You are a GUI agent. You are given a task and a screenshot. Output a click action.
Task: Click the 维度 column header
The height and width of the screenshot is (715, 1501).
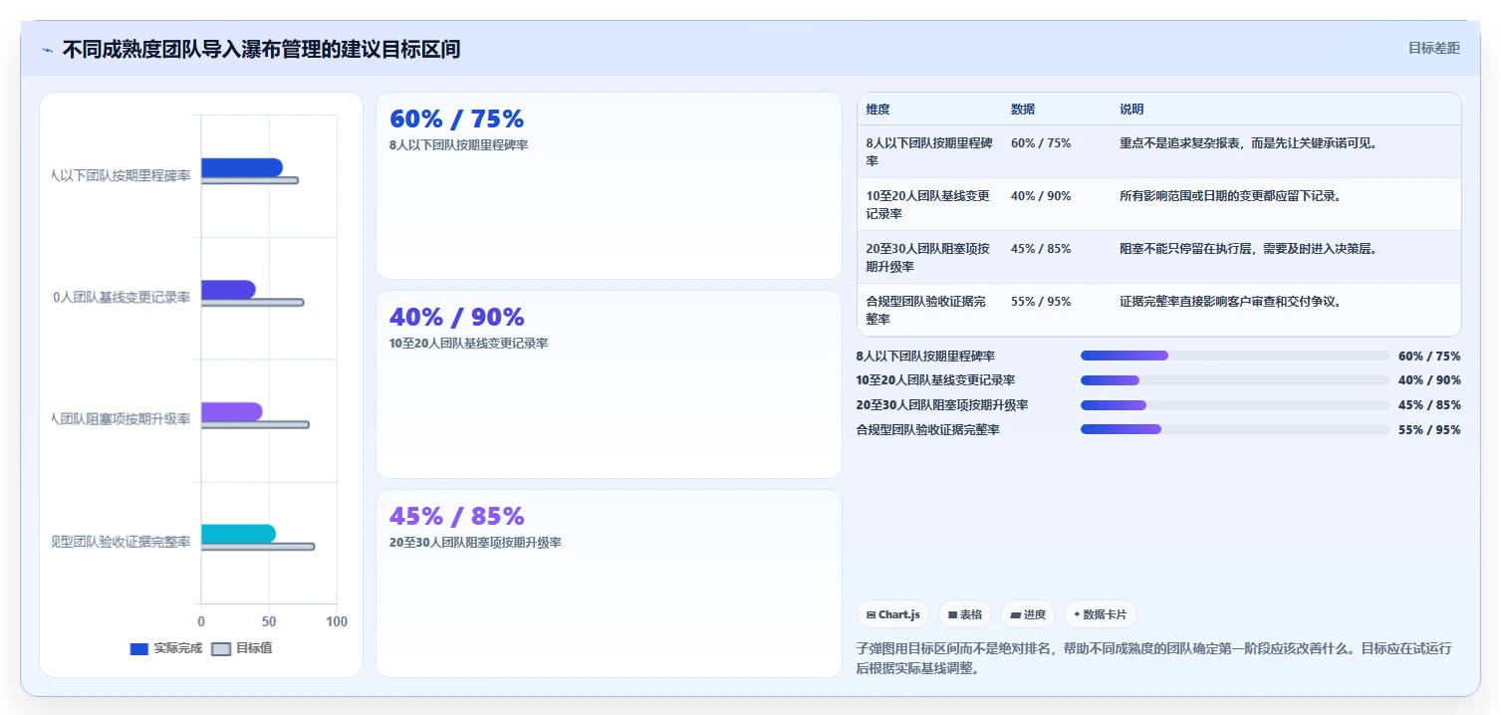click(x=877, y=110)
